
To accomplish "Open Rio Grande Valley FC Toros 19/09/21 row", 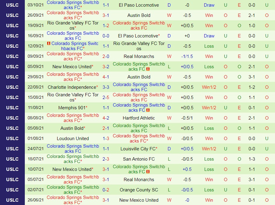I will (x=73, y=26).
